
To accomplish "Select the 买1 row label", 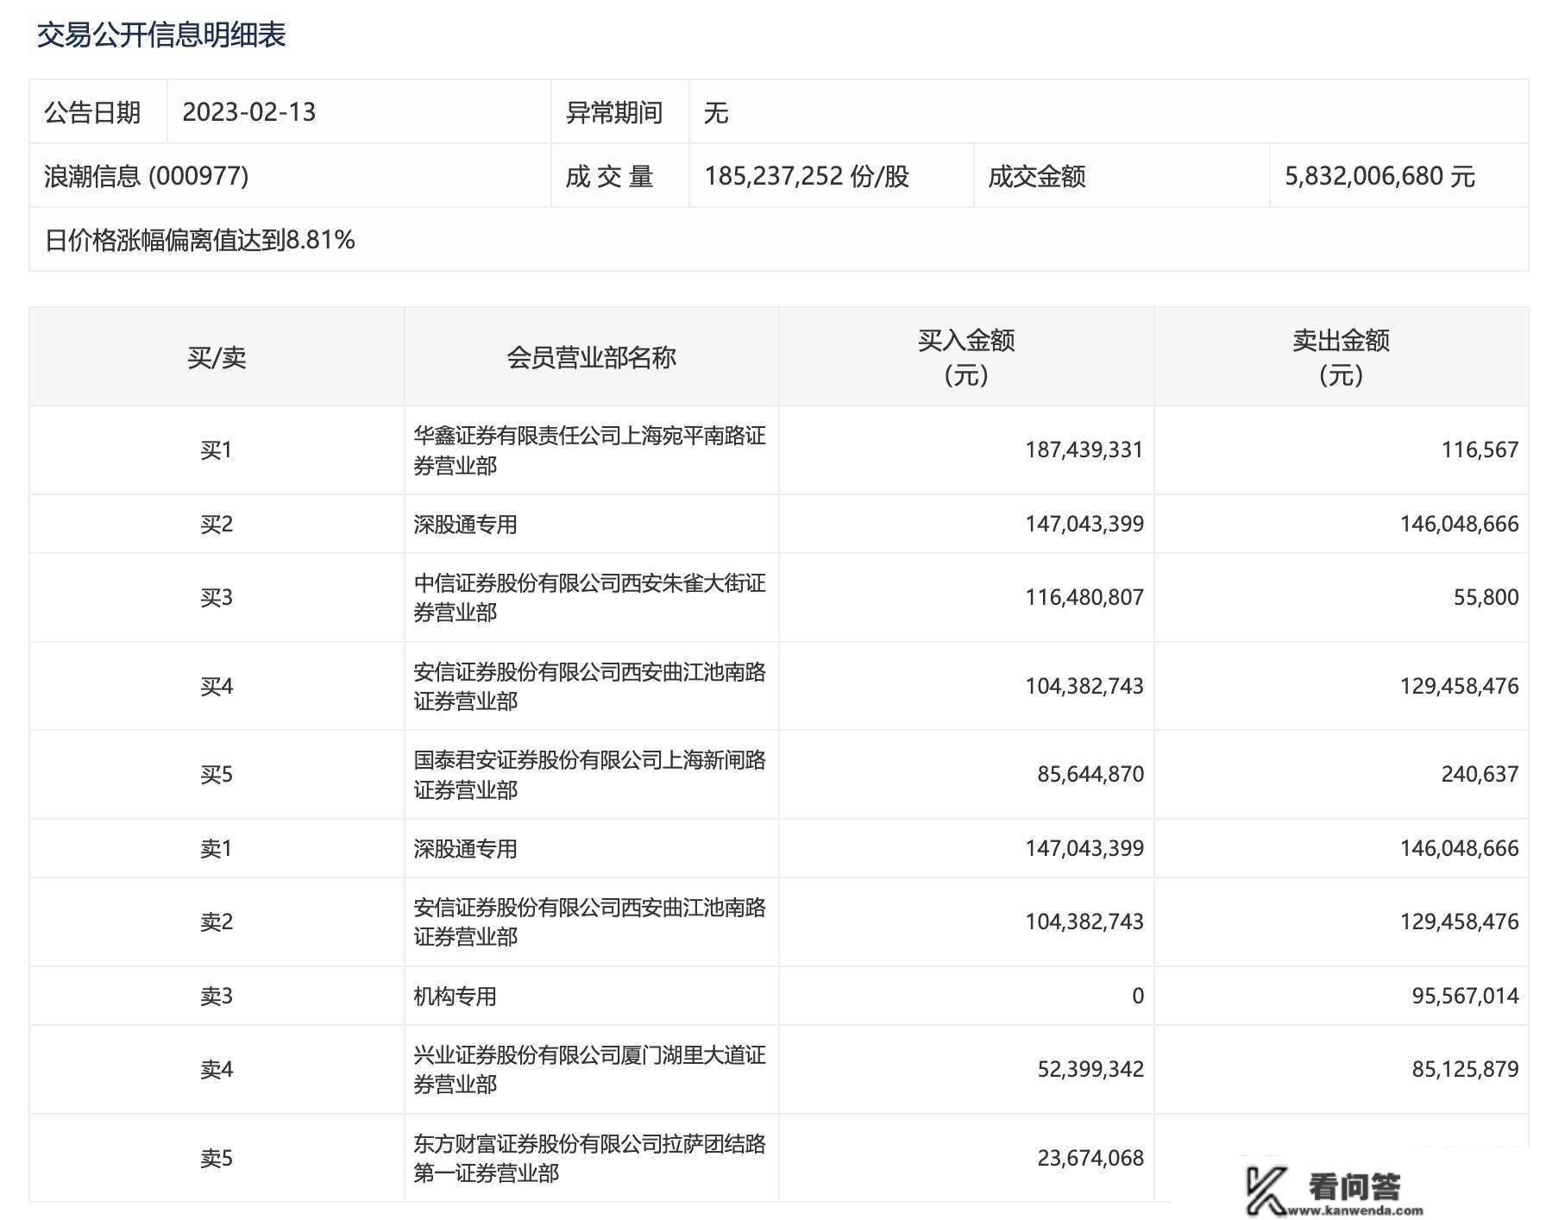I will [217, 450].
